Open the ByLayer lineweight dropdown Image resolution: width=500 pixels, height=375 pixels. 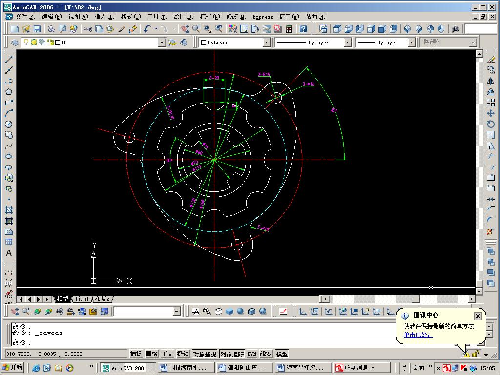point(411,42)
